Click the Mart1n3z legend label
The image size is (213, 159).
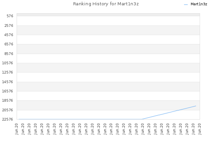click(x=199, y=4)
